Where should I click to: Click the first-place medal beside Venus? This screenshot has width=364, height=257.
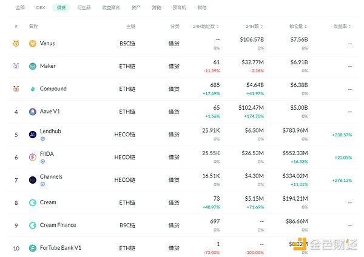(16, 44)
